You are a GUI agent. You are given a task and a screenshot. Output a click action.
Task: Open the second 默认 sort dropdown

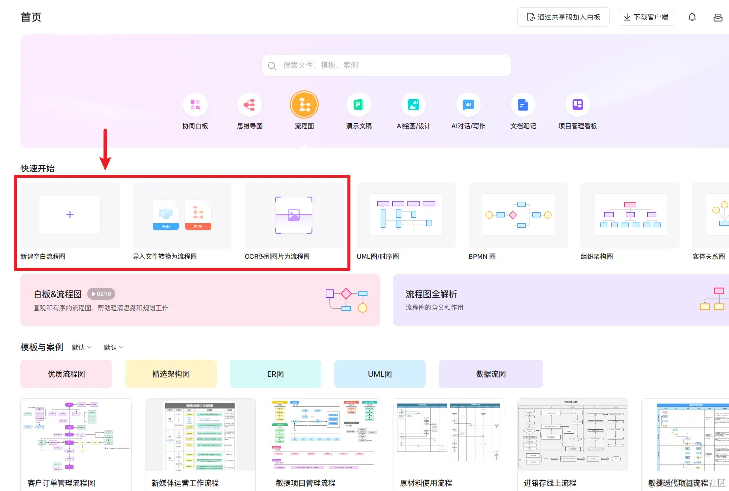[x=113, y=347]
